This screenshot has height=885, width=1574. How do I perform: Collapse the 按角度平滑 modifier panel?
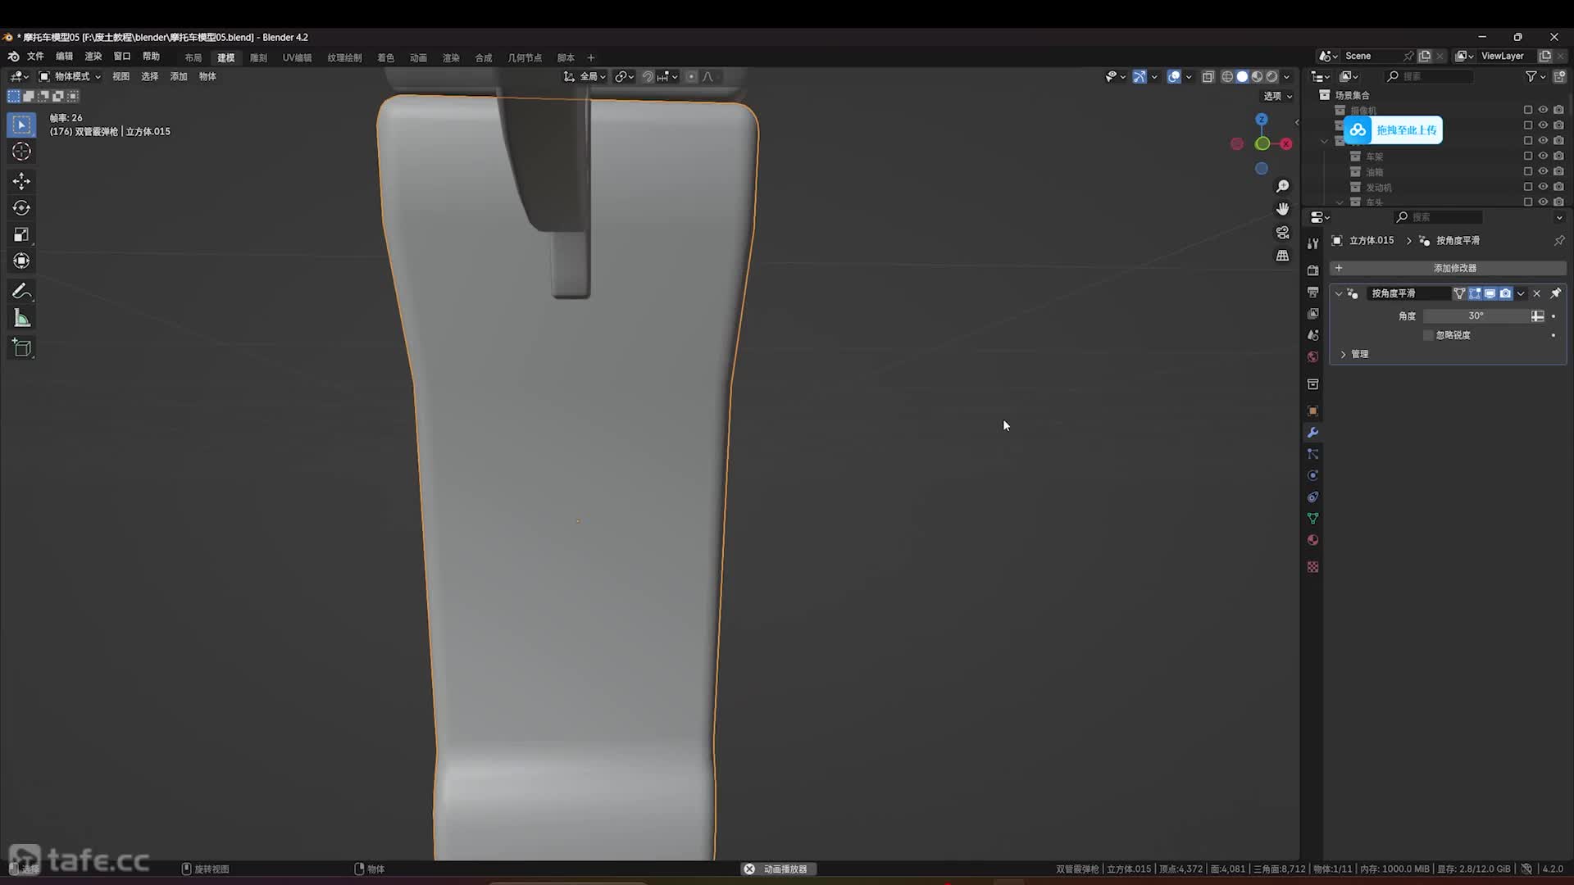click(1339, 293)
